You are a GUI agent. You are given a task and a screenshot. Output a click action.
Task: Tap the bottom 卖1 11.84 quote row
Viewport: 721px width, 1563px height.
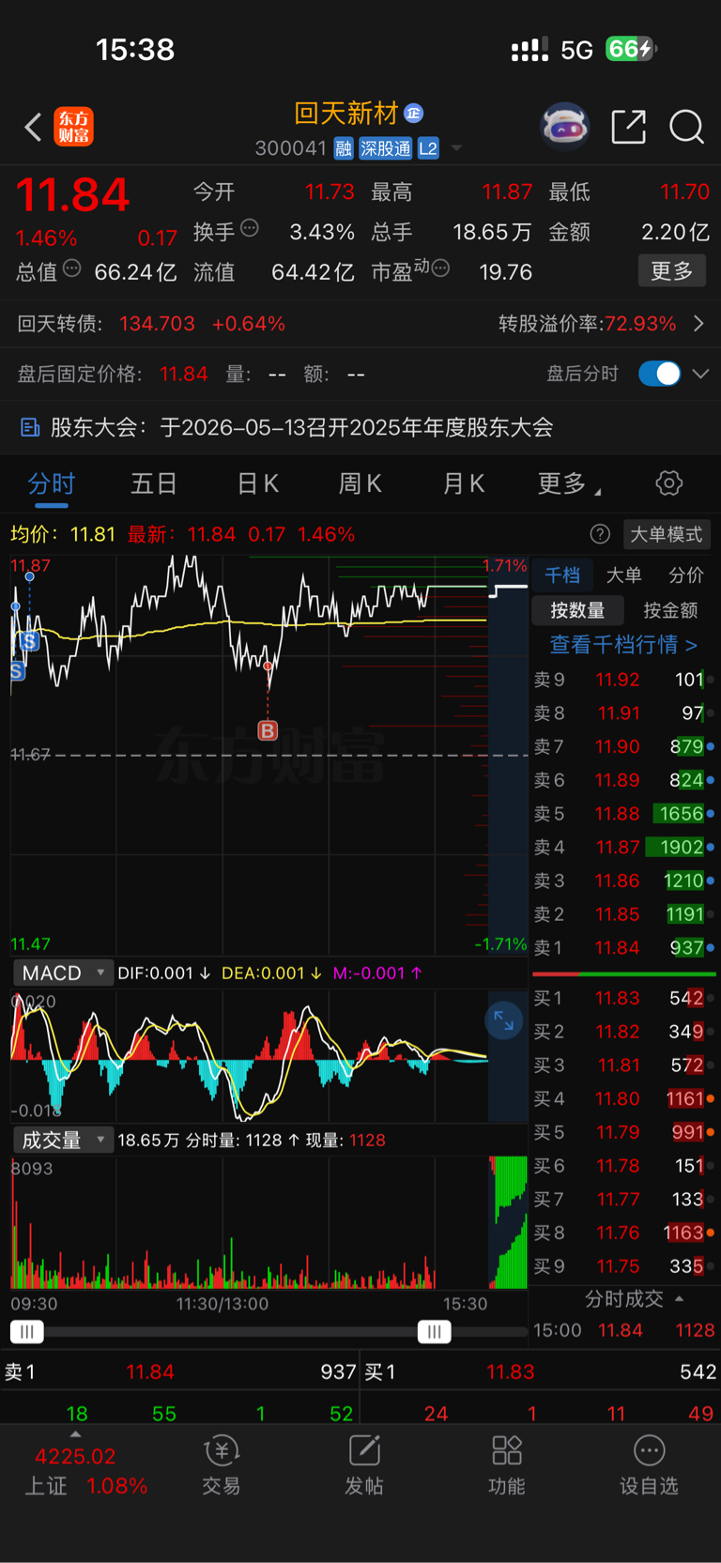(179, 1372)
